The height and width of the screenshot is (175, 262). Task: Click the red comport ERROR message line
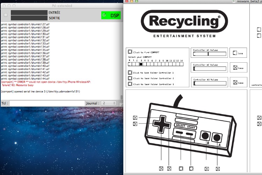click(x=46, y=82)
